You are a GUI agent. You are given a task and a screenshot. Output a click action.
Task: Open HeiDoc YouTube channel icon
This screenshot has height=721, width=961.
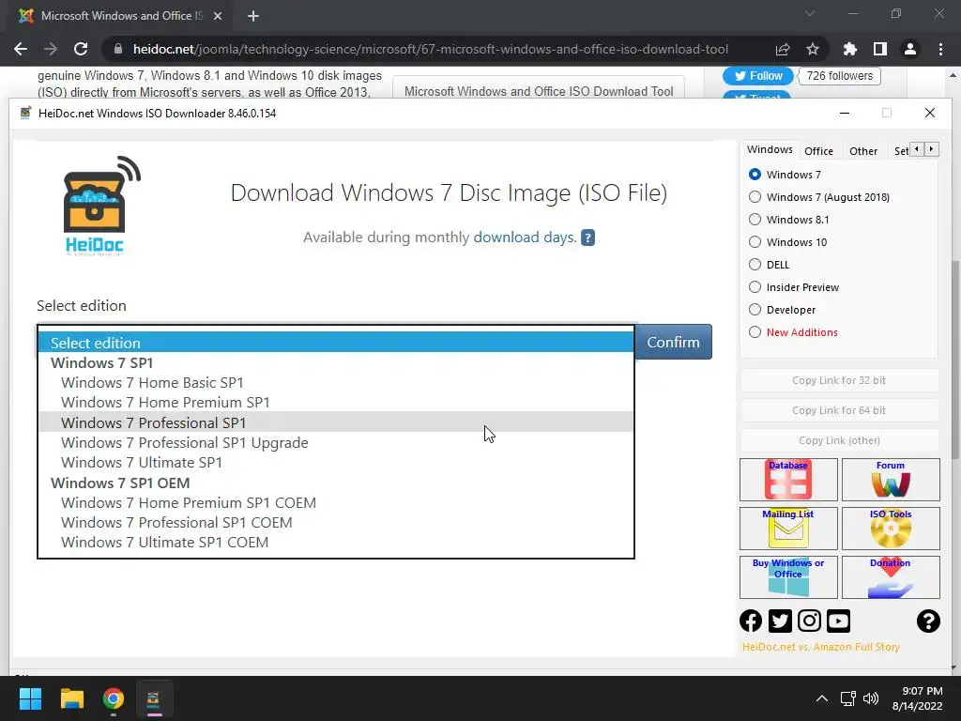click(x=838, y=621)
